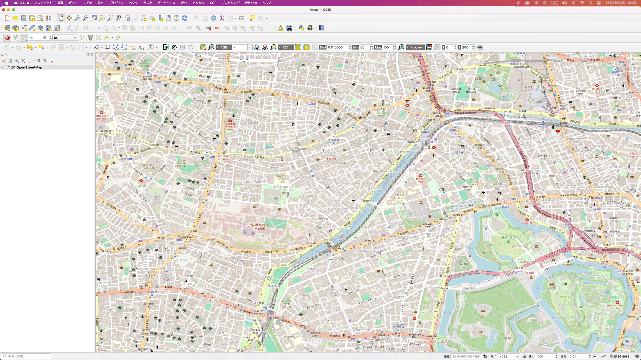Open the レイヤ (Layer) menu
Image resolution: width=641 pixels, height=360 pixels.
88,3
